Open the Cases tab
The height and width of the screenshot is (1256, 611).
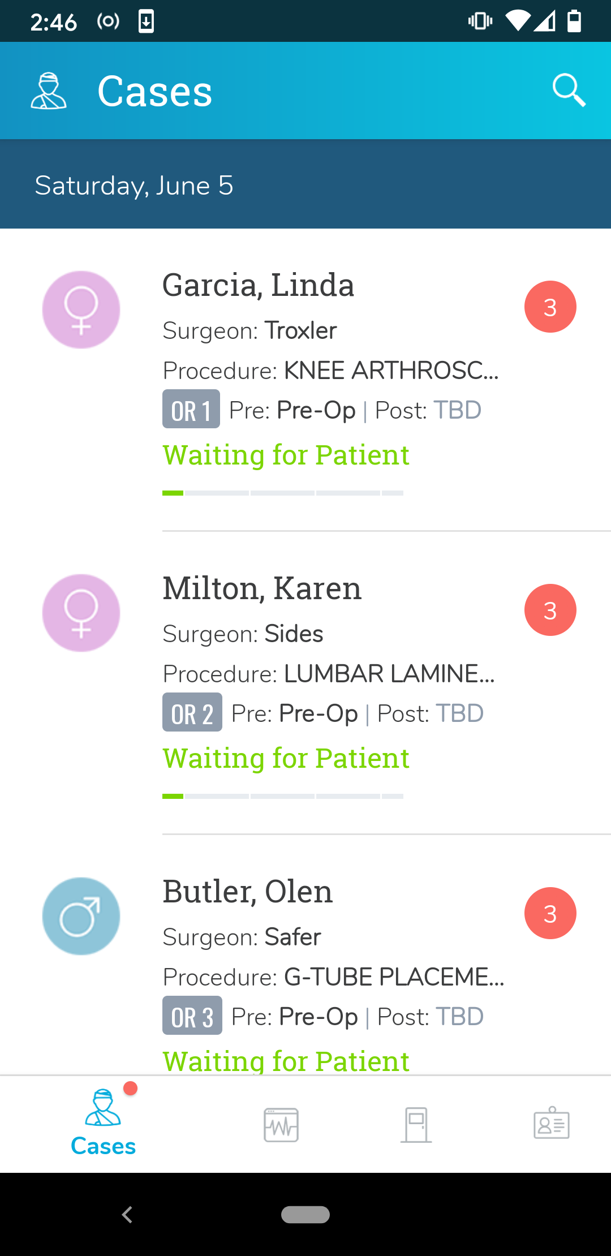pyautogui.click(x=103, y=1124)
